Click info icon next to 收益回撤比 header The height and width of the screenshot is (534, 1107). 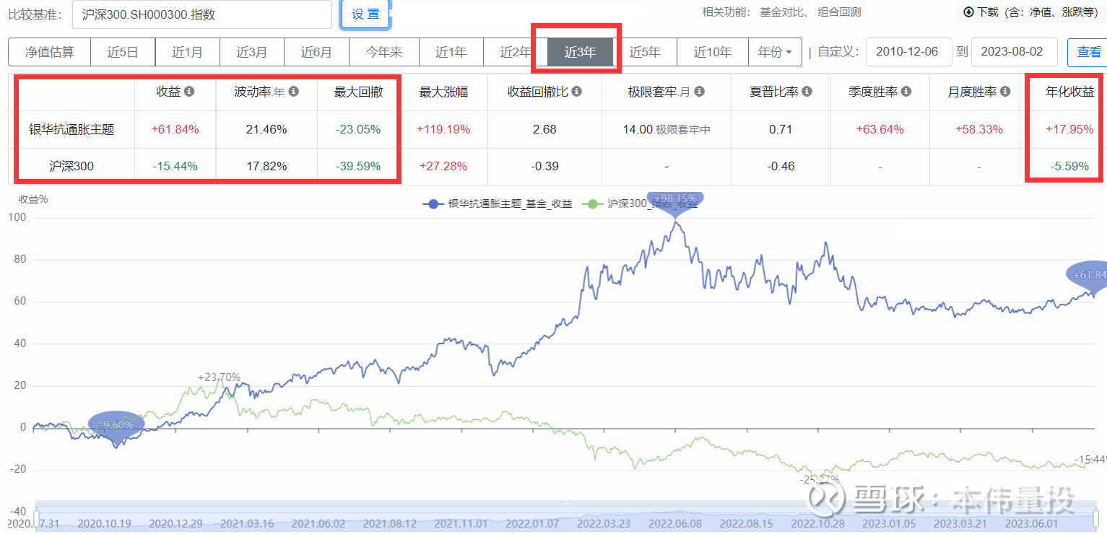pos(577,92)
